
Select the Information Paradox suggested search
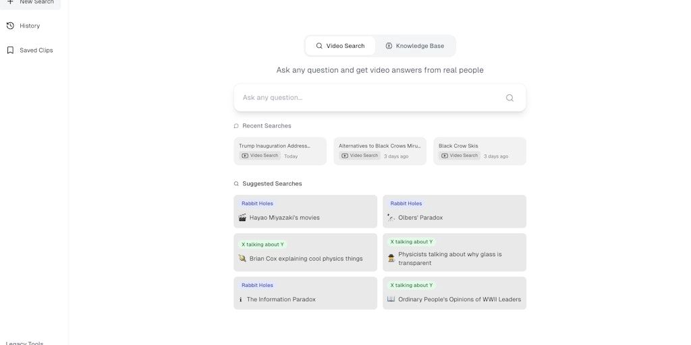point(305,293)
